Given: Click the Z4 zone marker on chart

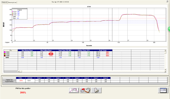Looking at the screenshot, I should (72, 41).
